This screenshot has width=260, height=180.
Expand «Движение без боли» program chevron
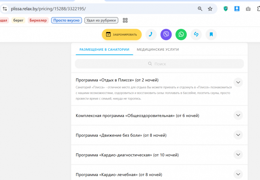(238, 135)
